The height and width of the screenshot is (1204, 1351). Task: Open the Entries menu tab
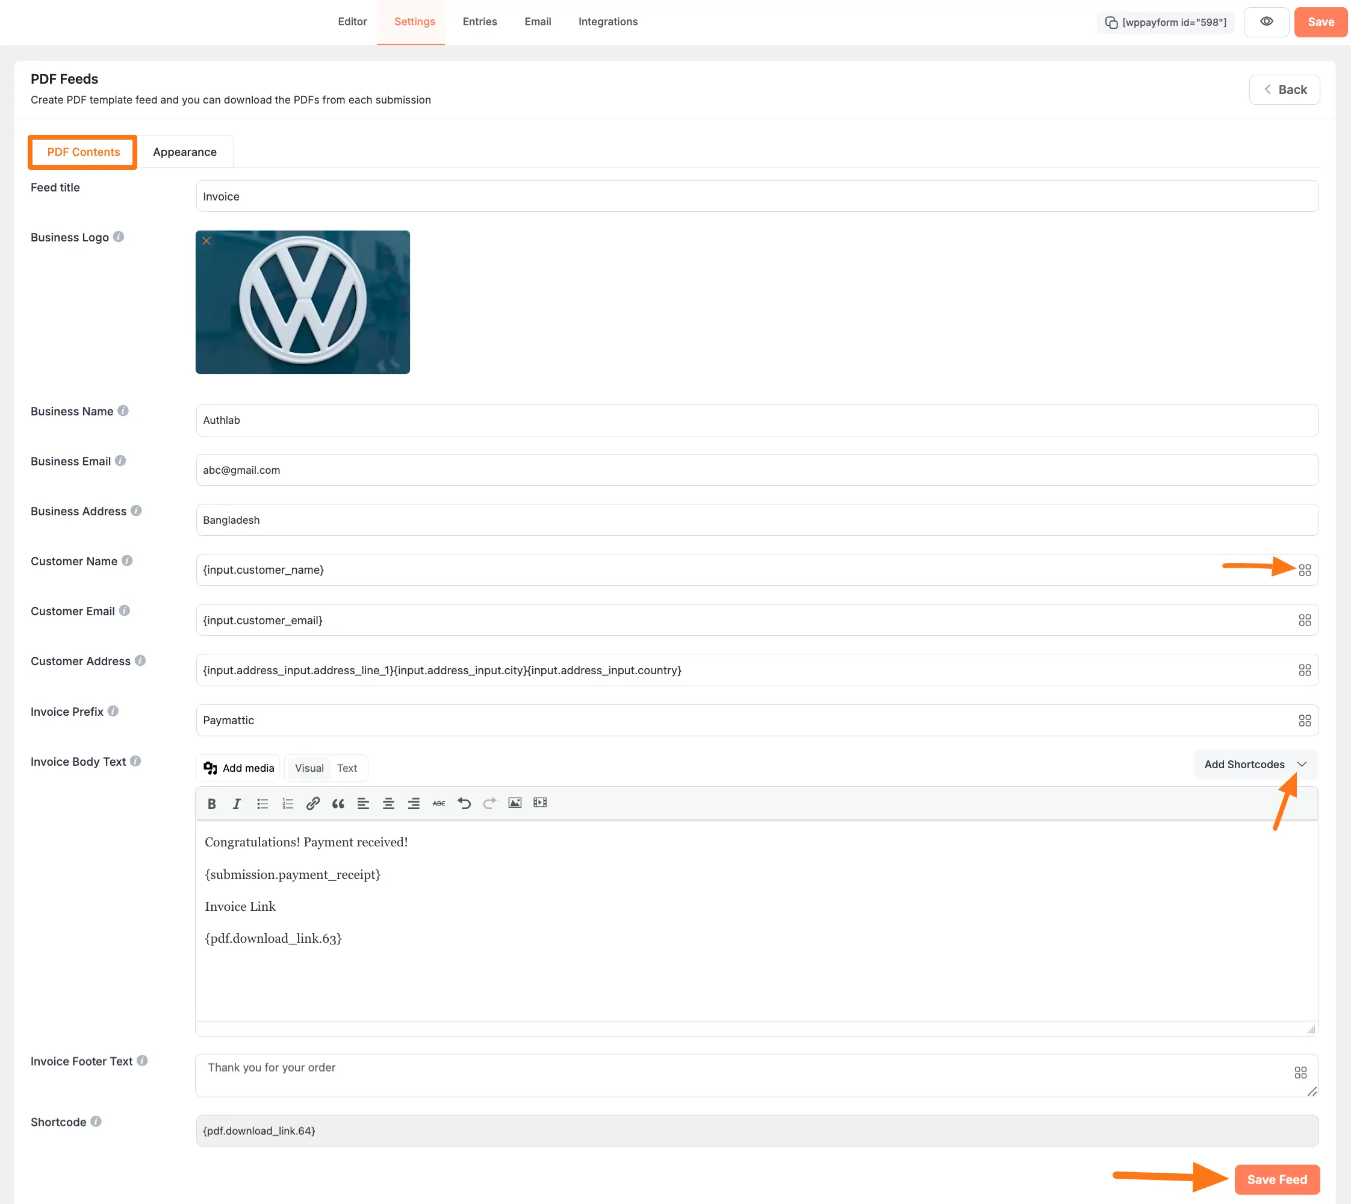[480, 22]
